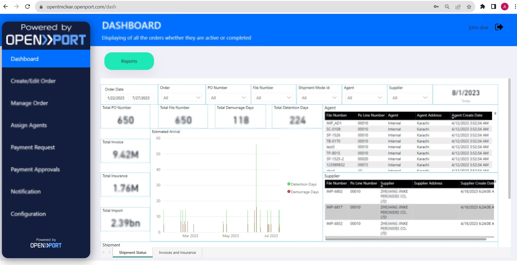The height and width of the screenshot is (265, 517).
Task: Select IMP-6832 supplier row
Action: coord(409,228)
